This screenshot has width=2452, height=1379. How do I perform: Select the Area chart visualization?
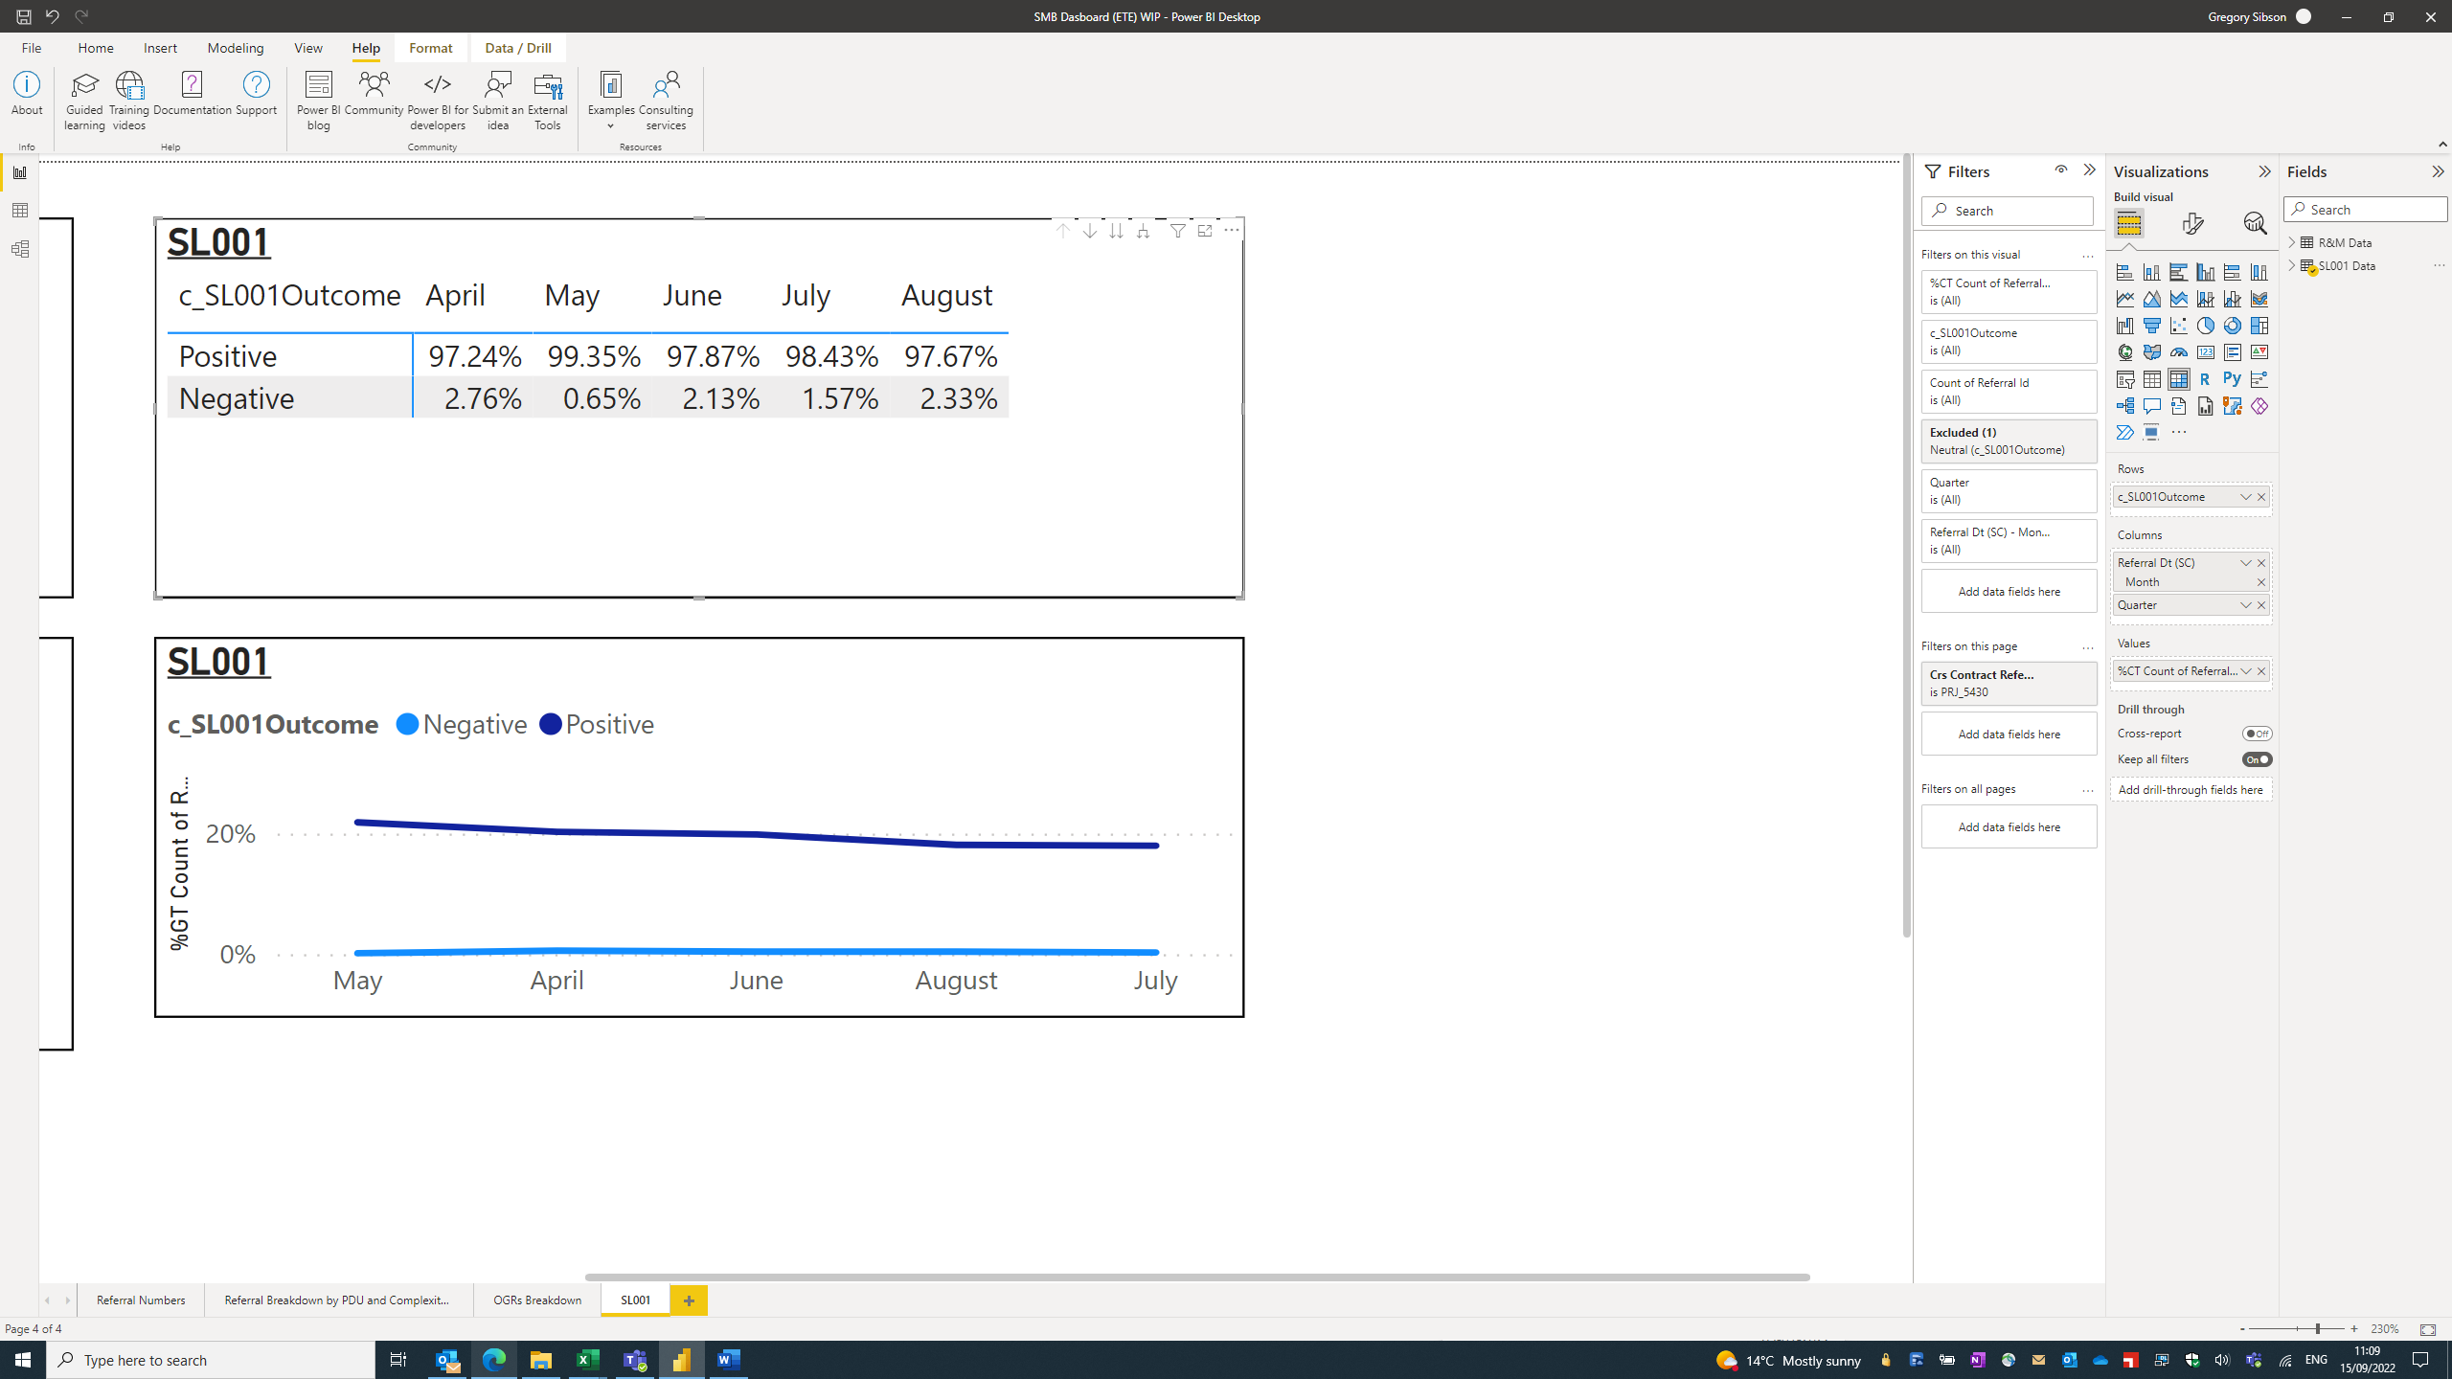(x=2151, y=299)
